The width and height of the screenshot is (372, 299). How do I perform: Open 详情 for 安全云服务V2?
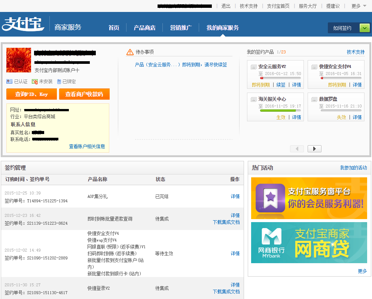(x=296, y=85)
